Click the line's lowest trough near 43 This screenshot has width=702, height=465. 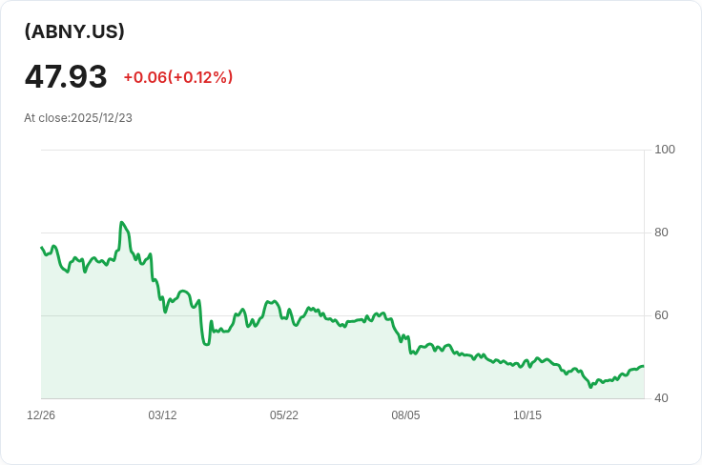pos(590,387)
